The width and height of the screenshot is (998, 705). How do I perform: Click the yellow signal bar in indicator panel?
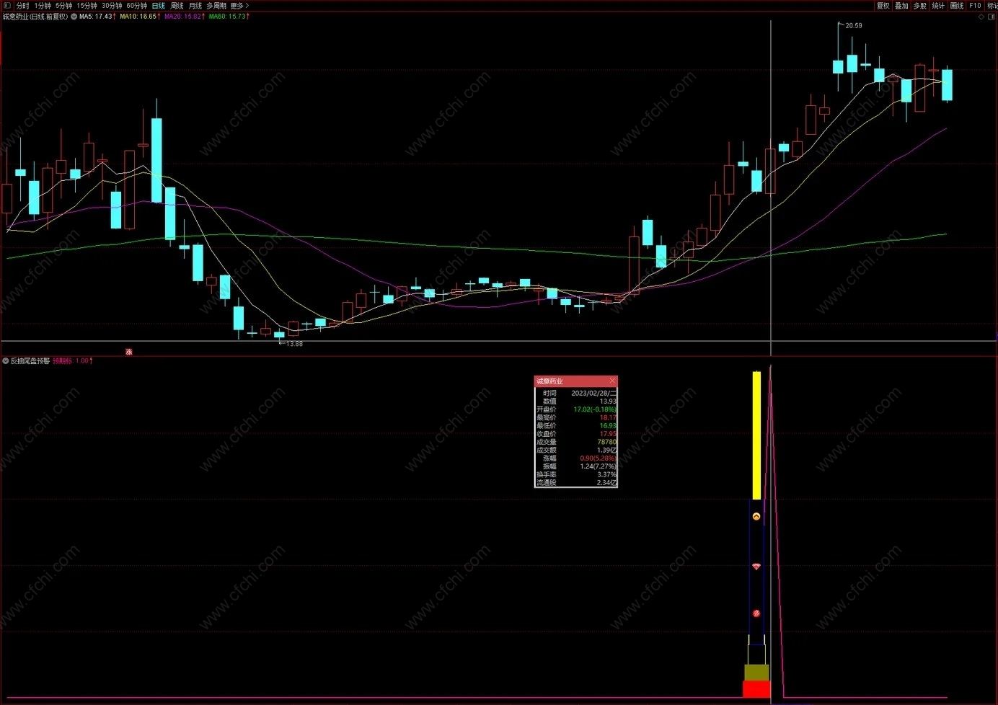(x=756, y=435)
